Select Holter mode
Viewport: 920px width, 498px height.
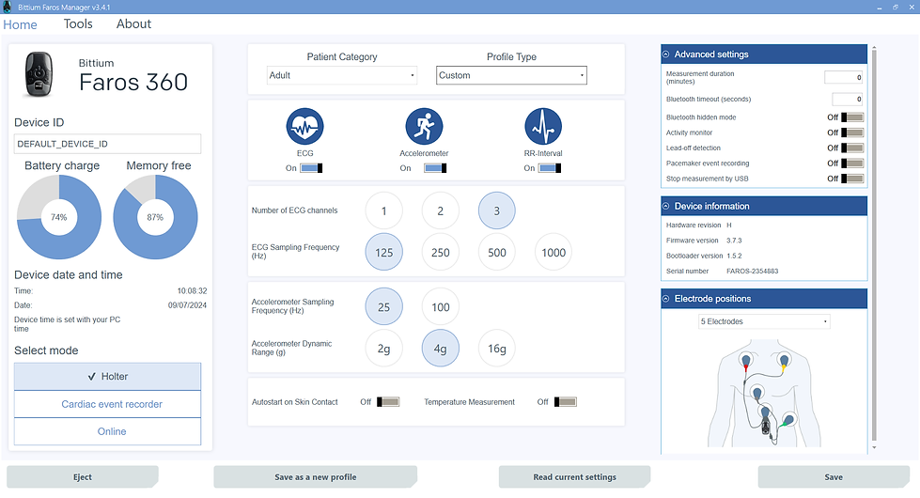point(107,377)
